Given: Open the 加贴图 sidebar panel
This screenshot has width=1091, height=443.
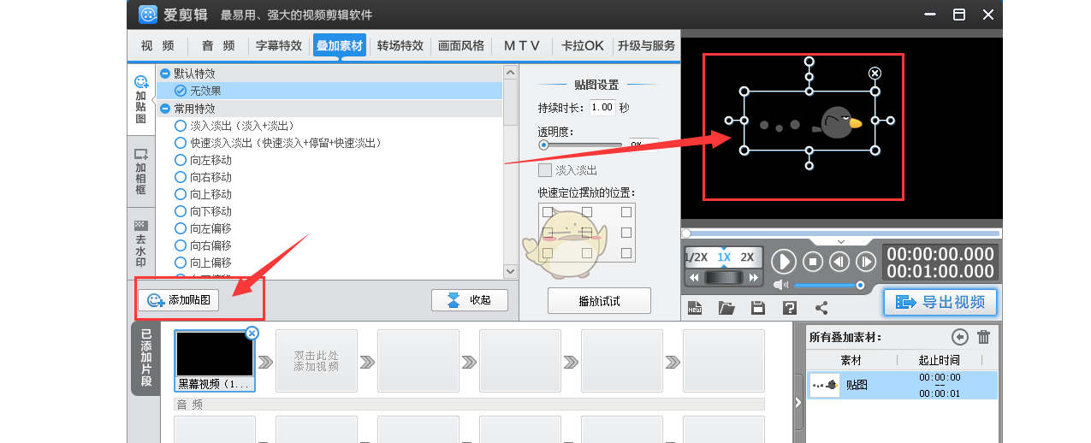Looking at the screenshot, I should point(141,98).
